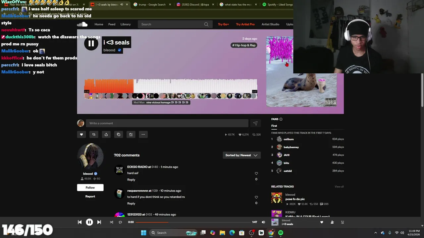Open Windows Start menu

[x=143, y=233]
